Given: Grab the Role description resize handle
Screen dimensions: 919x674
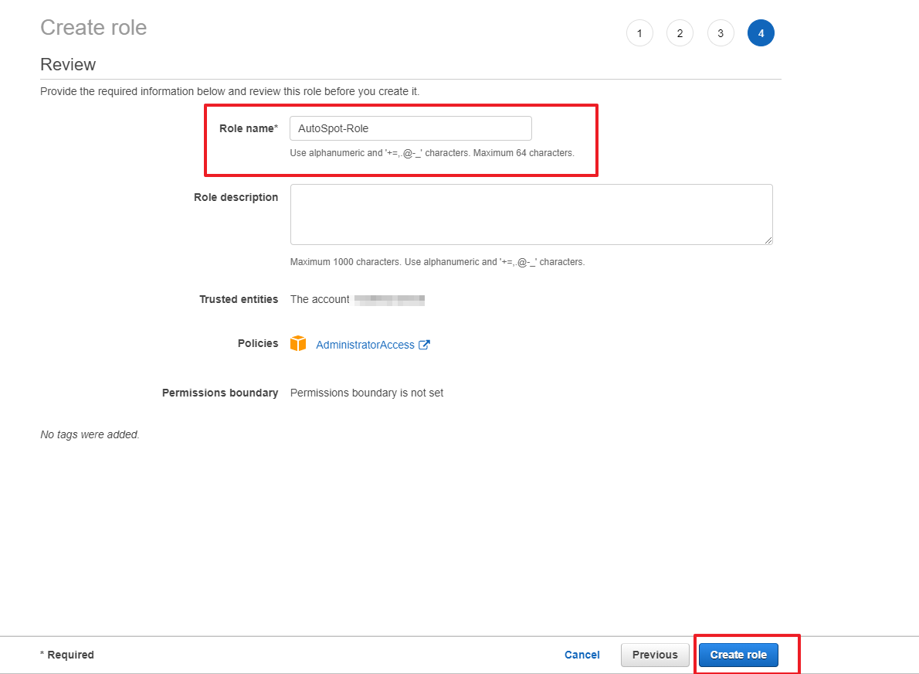Looking at the screenshot, I should (768, 240).
